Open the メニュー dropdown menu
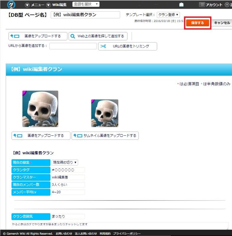The width and height of the screenshot is (232, 236). [35, 5]
